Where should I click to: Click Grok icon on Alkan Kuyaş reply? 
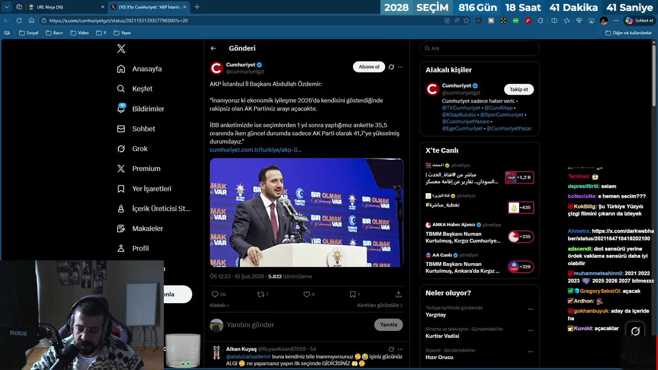coord(391,349)
